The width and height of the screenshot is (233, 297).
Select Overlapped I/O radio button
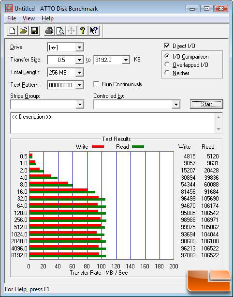pos(167,64)
